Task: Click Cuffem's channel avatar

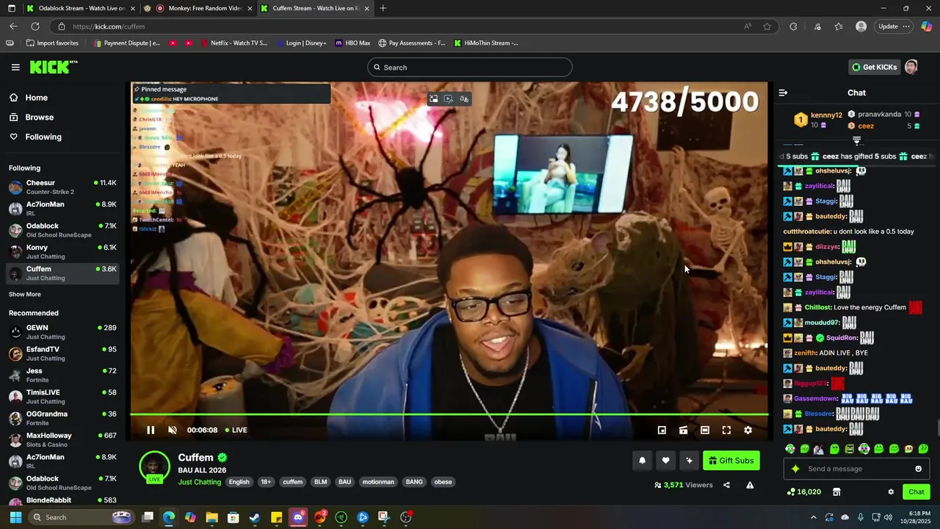Action: click(x=154, y=467)
